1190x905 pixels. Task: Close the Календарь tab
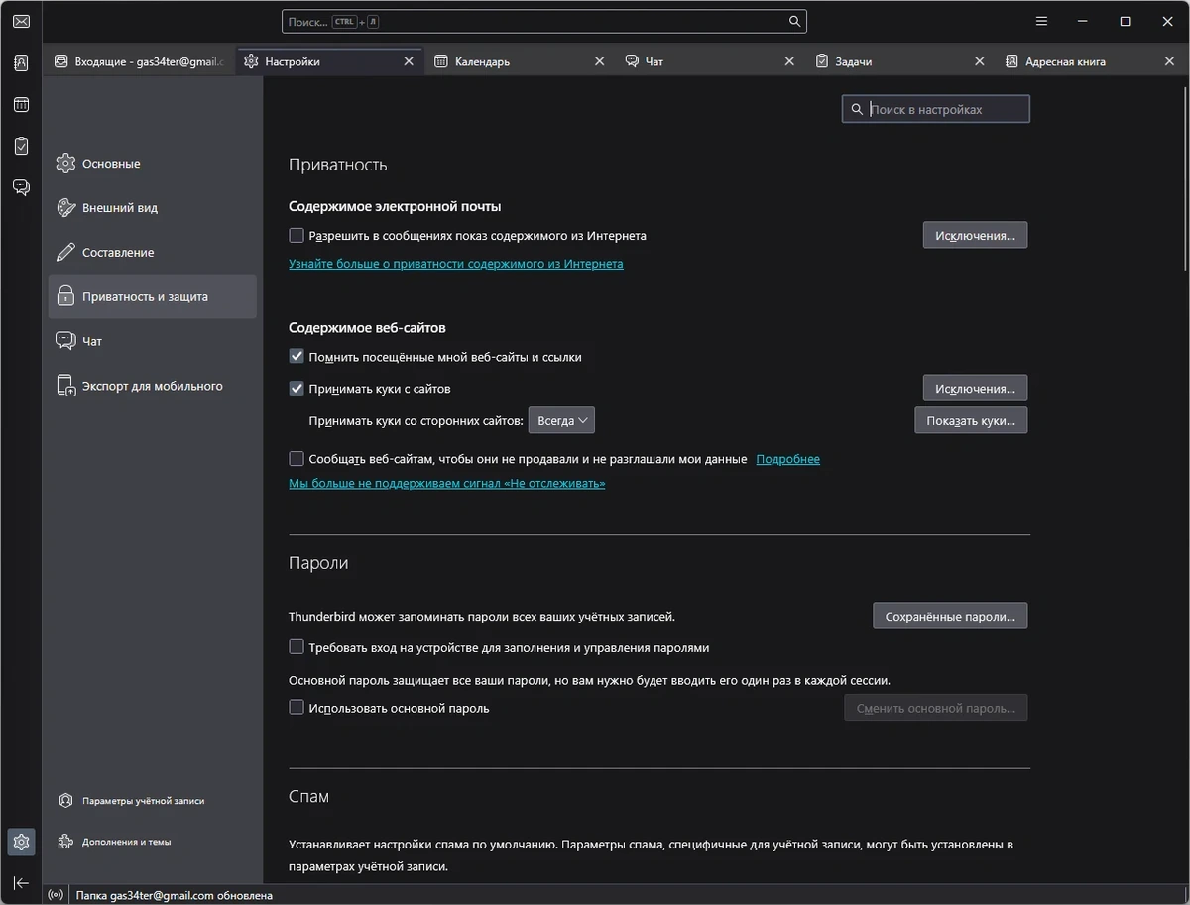599,61
